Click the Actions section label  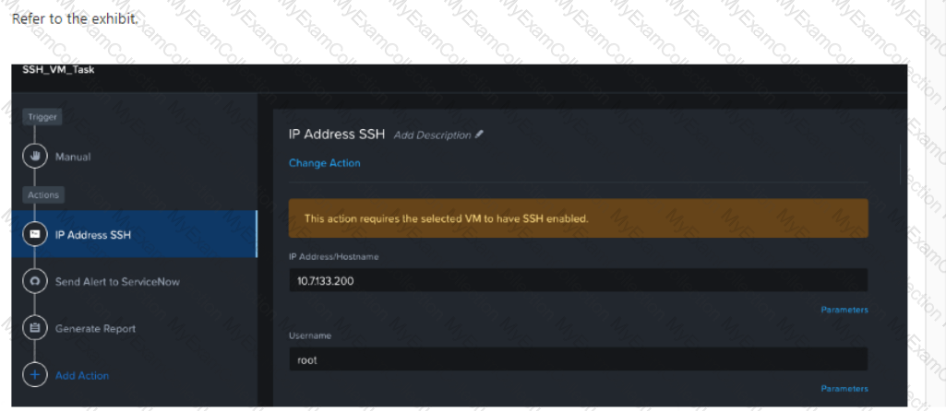tap(43, 194)
